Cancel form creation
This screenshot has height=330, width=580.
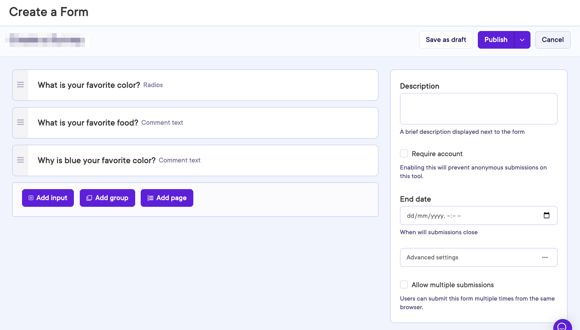pyautogui.click(x=552, y=40)
